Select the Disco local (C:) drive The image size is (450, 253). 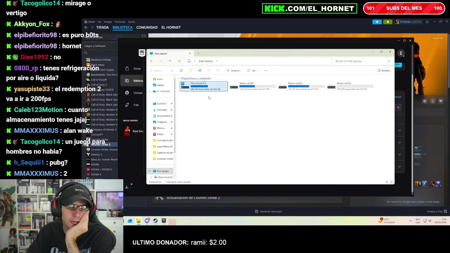point(204,86)
